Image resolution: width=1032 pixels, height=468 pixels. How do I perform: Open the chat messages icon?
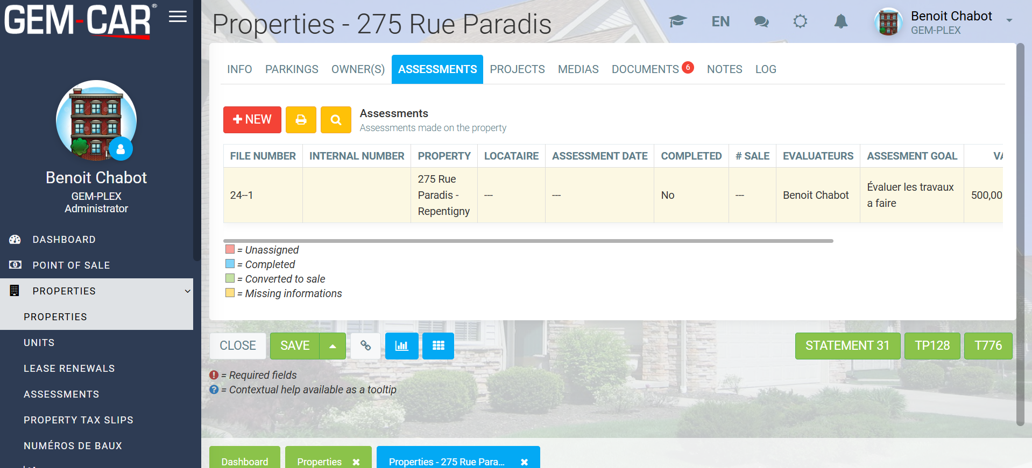point(761,21)
